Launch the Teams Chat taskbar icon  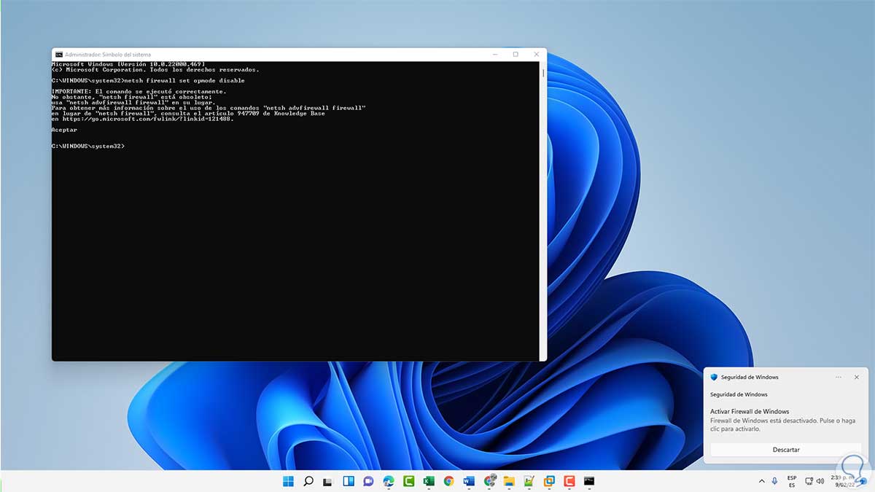pyautogui.click(x=368, y=481)
